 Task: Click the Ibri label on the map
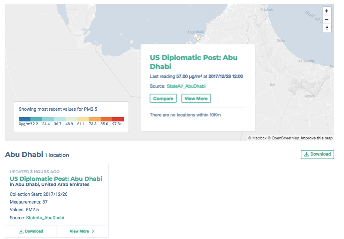[x=272, y=85]
